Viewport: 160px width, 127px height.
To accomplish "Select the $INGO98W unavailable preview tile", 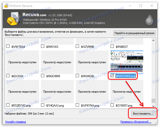I will tap(57, 62).
